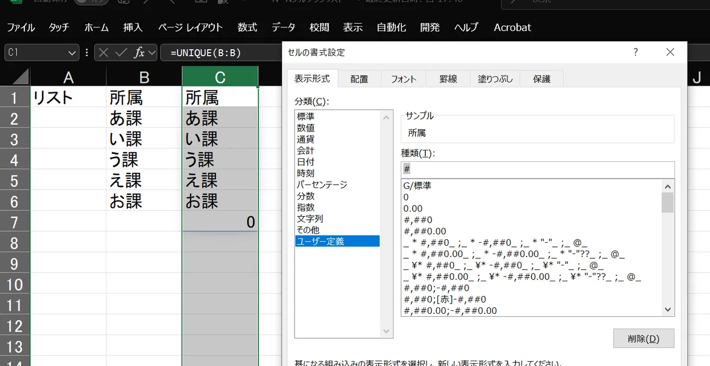Image resolution: width=710 pixels, height=366 pixels.
Task: Open the ページ レイアウト tab
Action: click(x=191, y=27)
